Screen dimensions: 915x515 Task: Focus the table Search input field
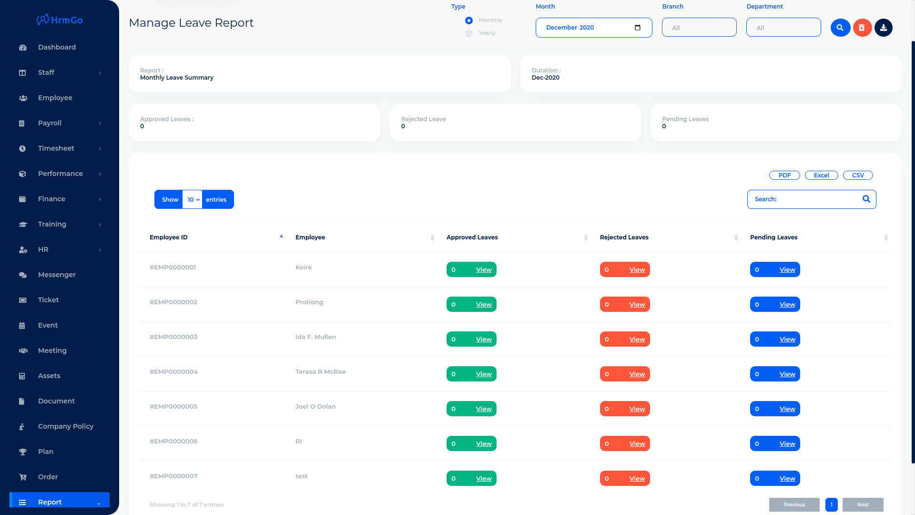(815, 199)
